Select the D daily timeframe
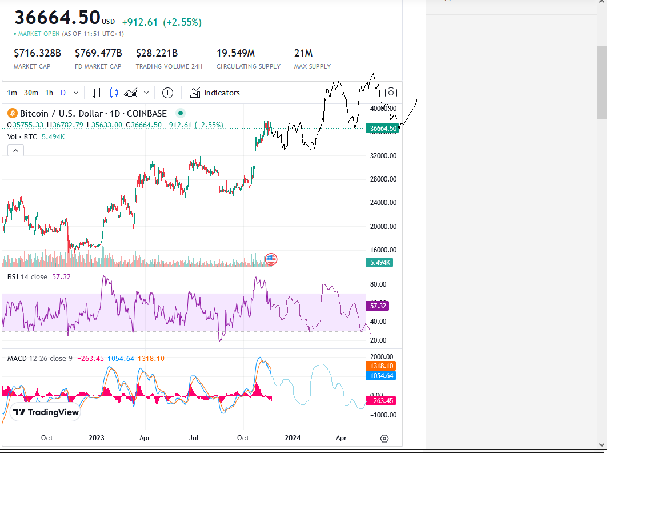This screenshot has width=669, height=518. point(63,93)
